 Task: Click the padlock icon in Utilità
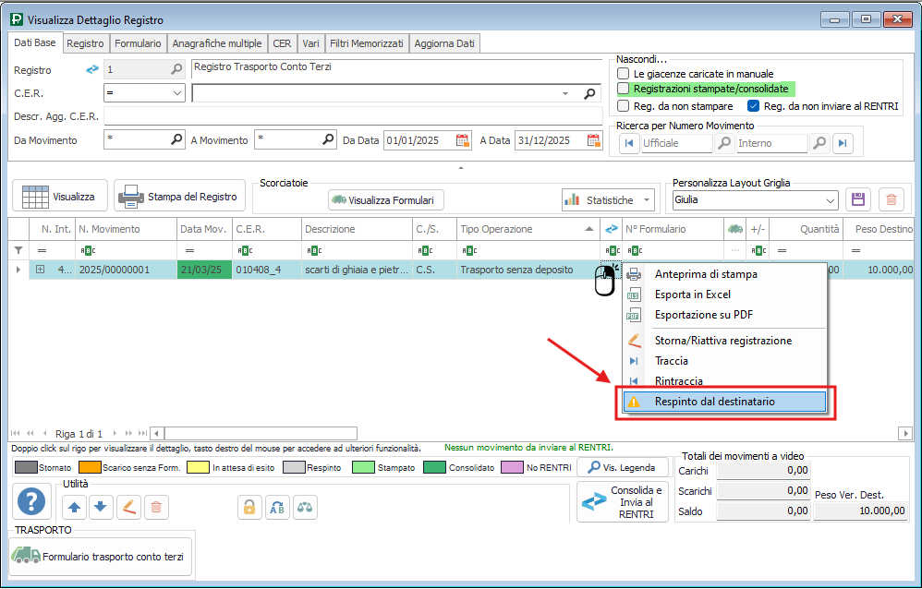tap(249, 506)
